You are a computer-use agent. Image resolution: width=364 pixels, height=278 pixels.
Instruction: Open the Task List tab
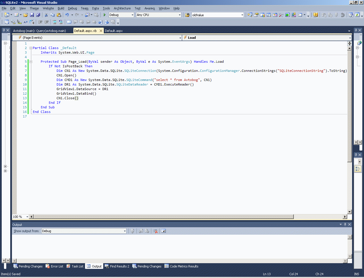[75, 266]
